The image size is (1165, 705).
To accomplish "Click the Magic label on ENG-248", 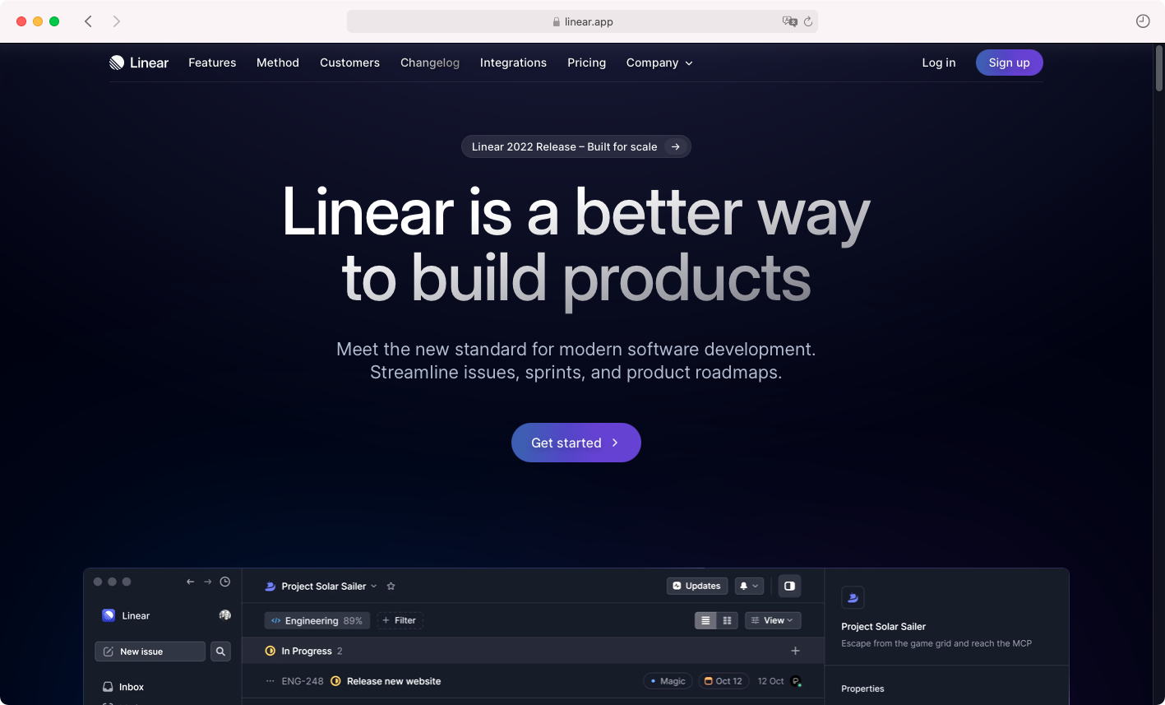I will 668,681.
